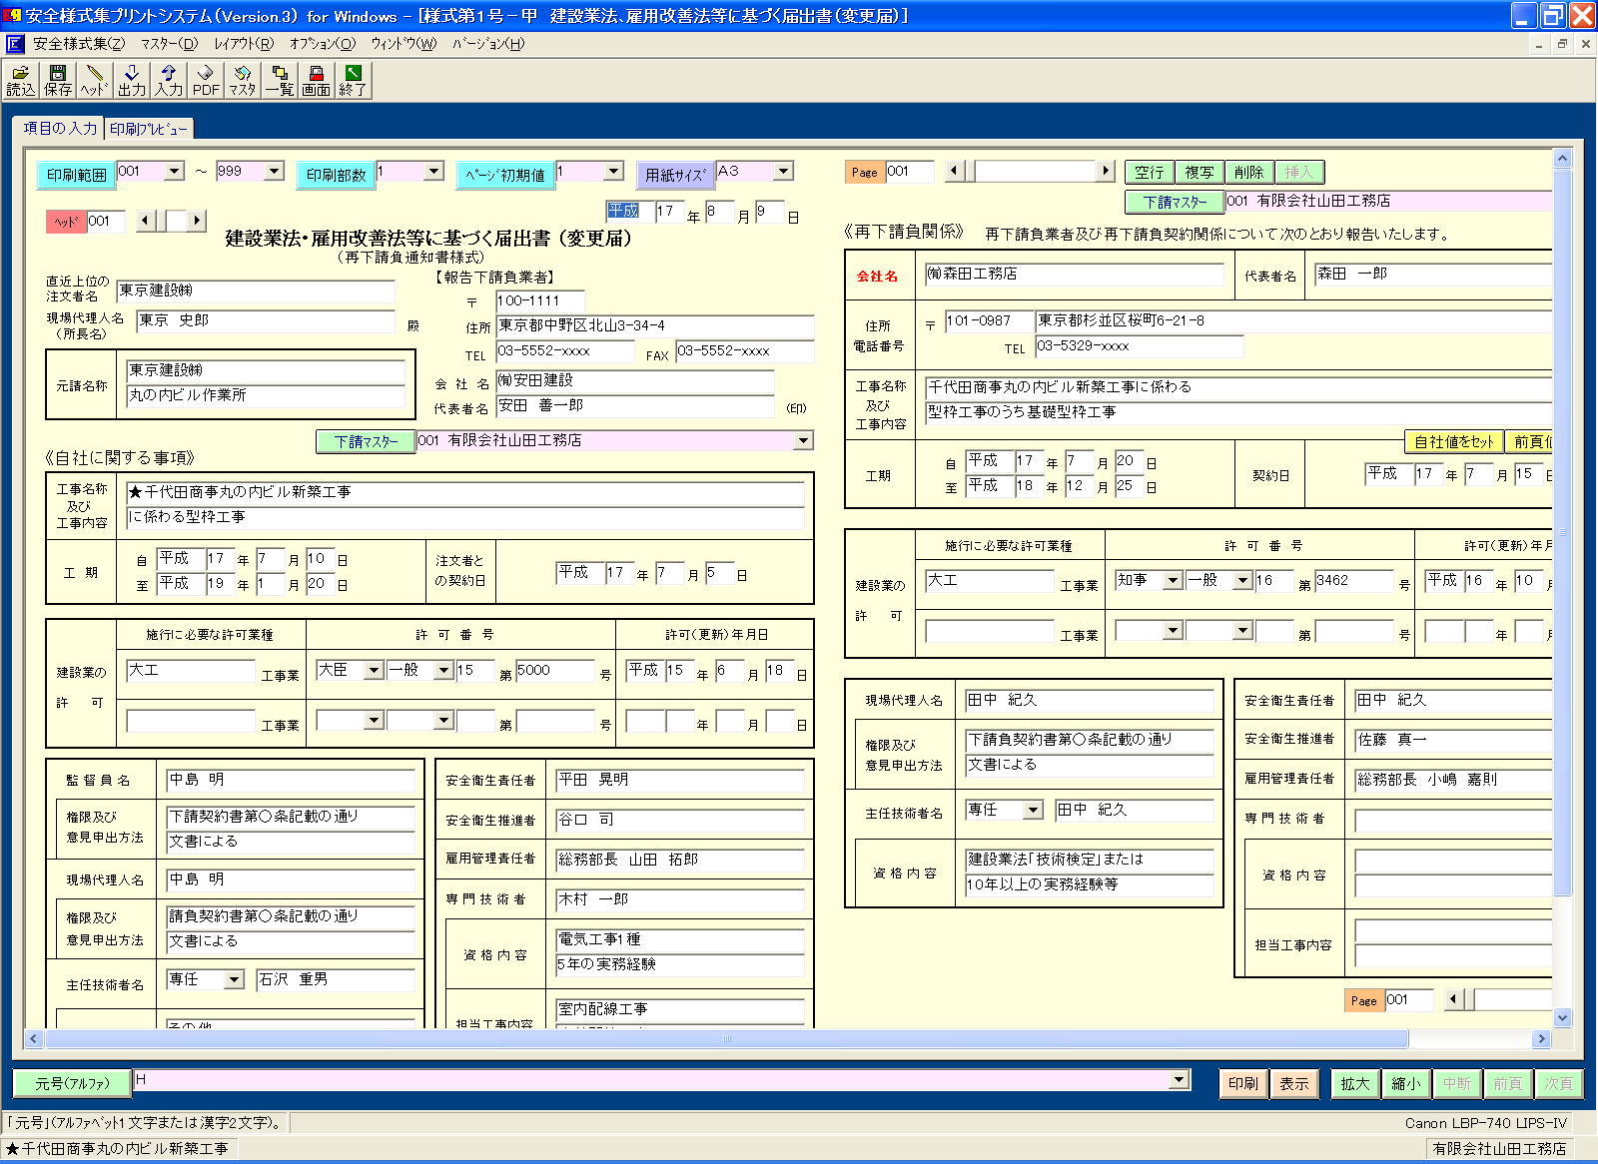
Task: Open the ヘッド pencil icon on toolbar
Action: pyautogui.click(x=94, y=78)
